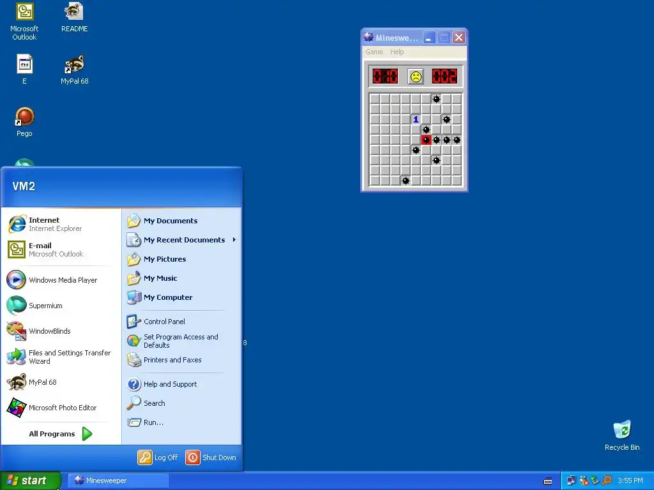Click the mine in Minesweeper's bottom row
This screenshot has width=654, height=490.
point(406,181)
